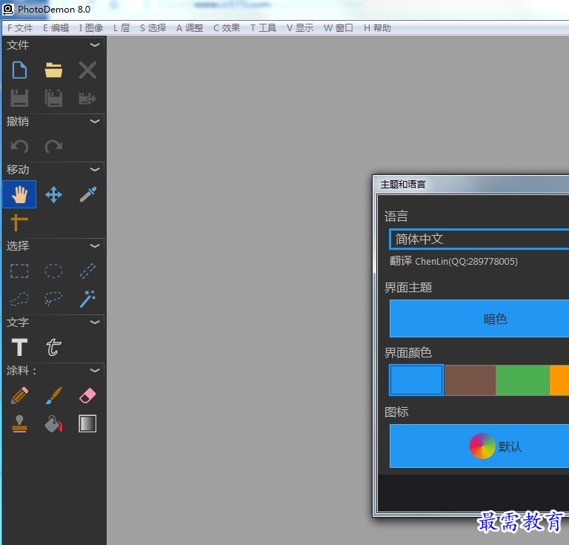Select the Eraser tool
569x545 pixels.
(87, 395)
